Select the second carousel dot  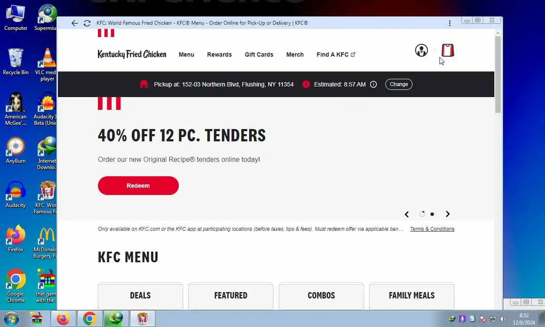click(x=432, y=214)
